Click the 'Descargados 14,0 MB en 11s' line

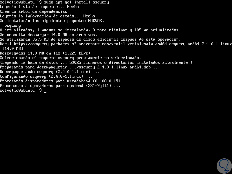click(45, 53)
